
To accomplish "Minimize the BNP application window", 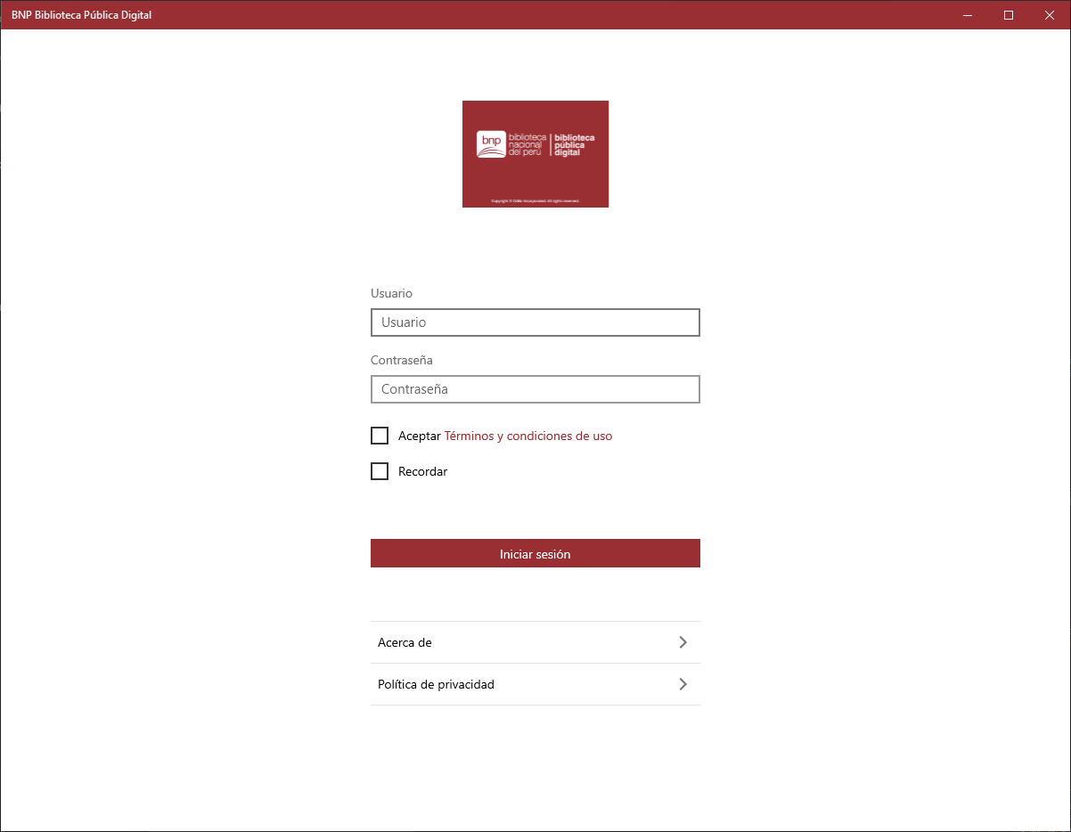I will (968, 15).
